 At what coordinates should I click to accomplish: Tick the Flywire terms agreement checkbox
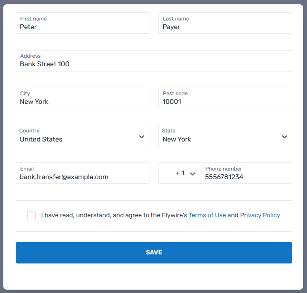31,215
